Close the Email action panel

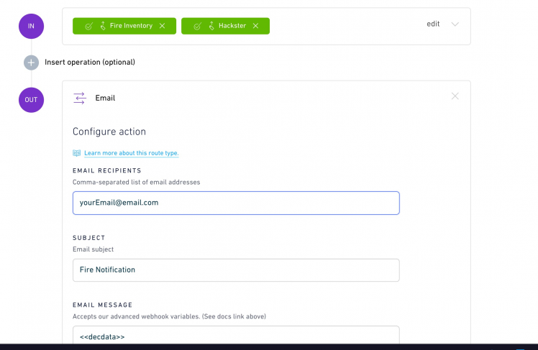pos(455,96)
